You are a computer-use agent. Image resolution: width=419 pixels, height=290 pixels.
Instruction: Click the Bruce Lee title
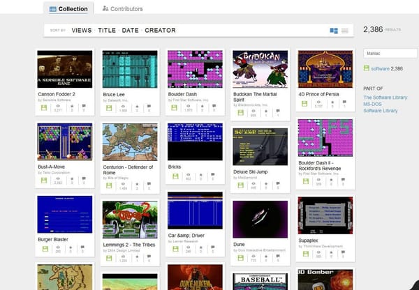[x=114, y=94]
